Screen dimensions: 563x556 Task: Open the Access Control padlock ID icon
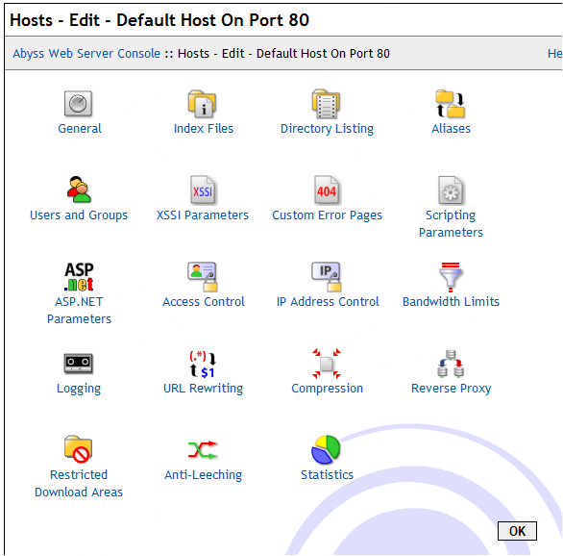coord(203,277)
